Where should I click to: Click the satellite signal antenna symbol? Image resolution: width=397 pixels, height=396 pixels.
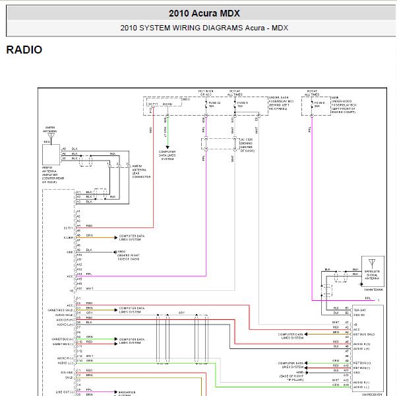(372, 264)
